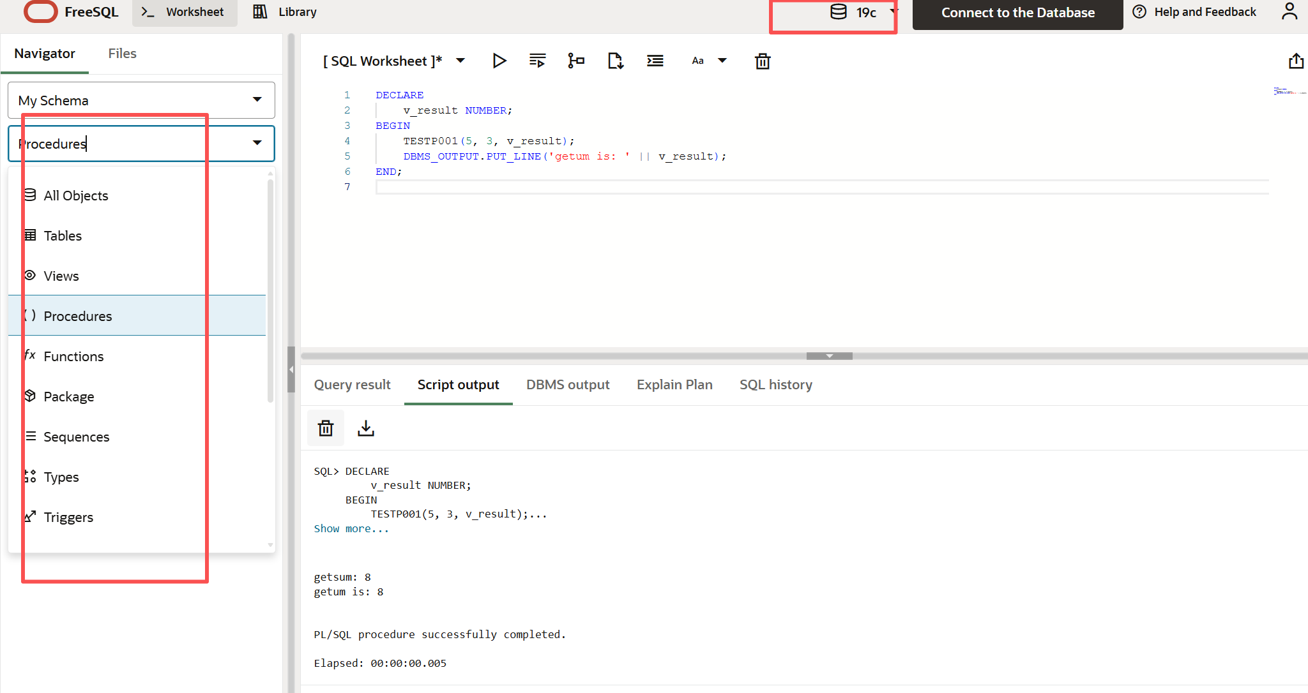Click the Explain Plan tree icon in toolbar
The height and width of the screenshot is (693, 1308).
tap(575, 61)
